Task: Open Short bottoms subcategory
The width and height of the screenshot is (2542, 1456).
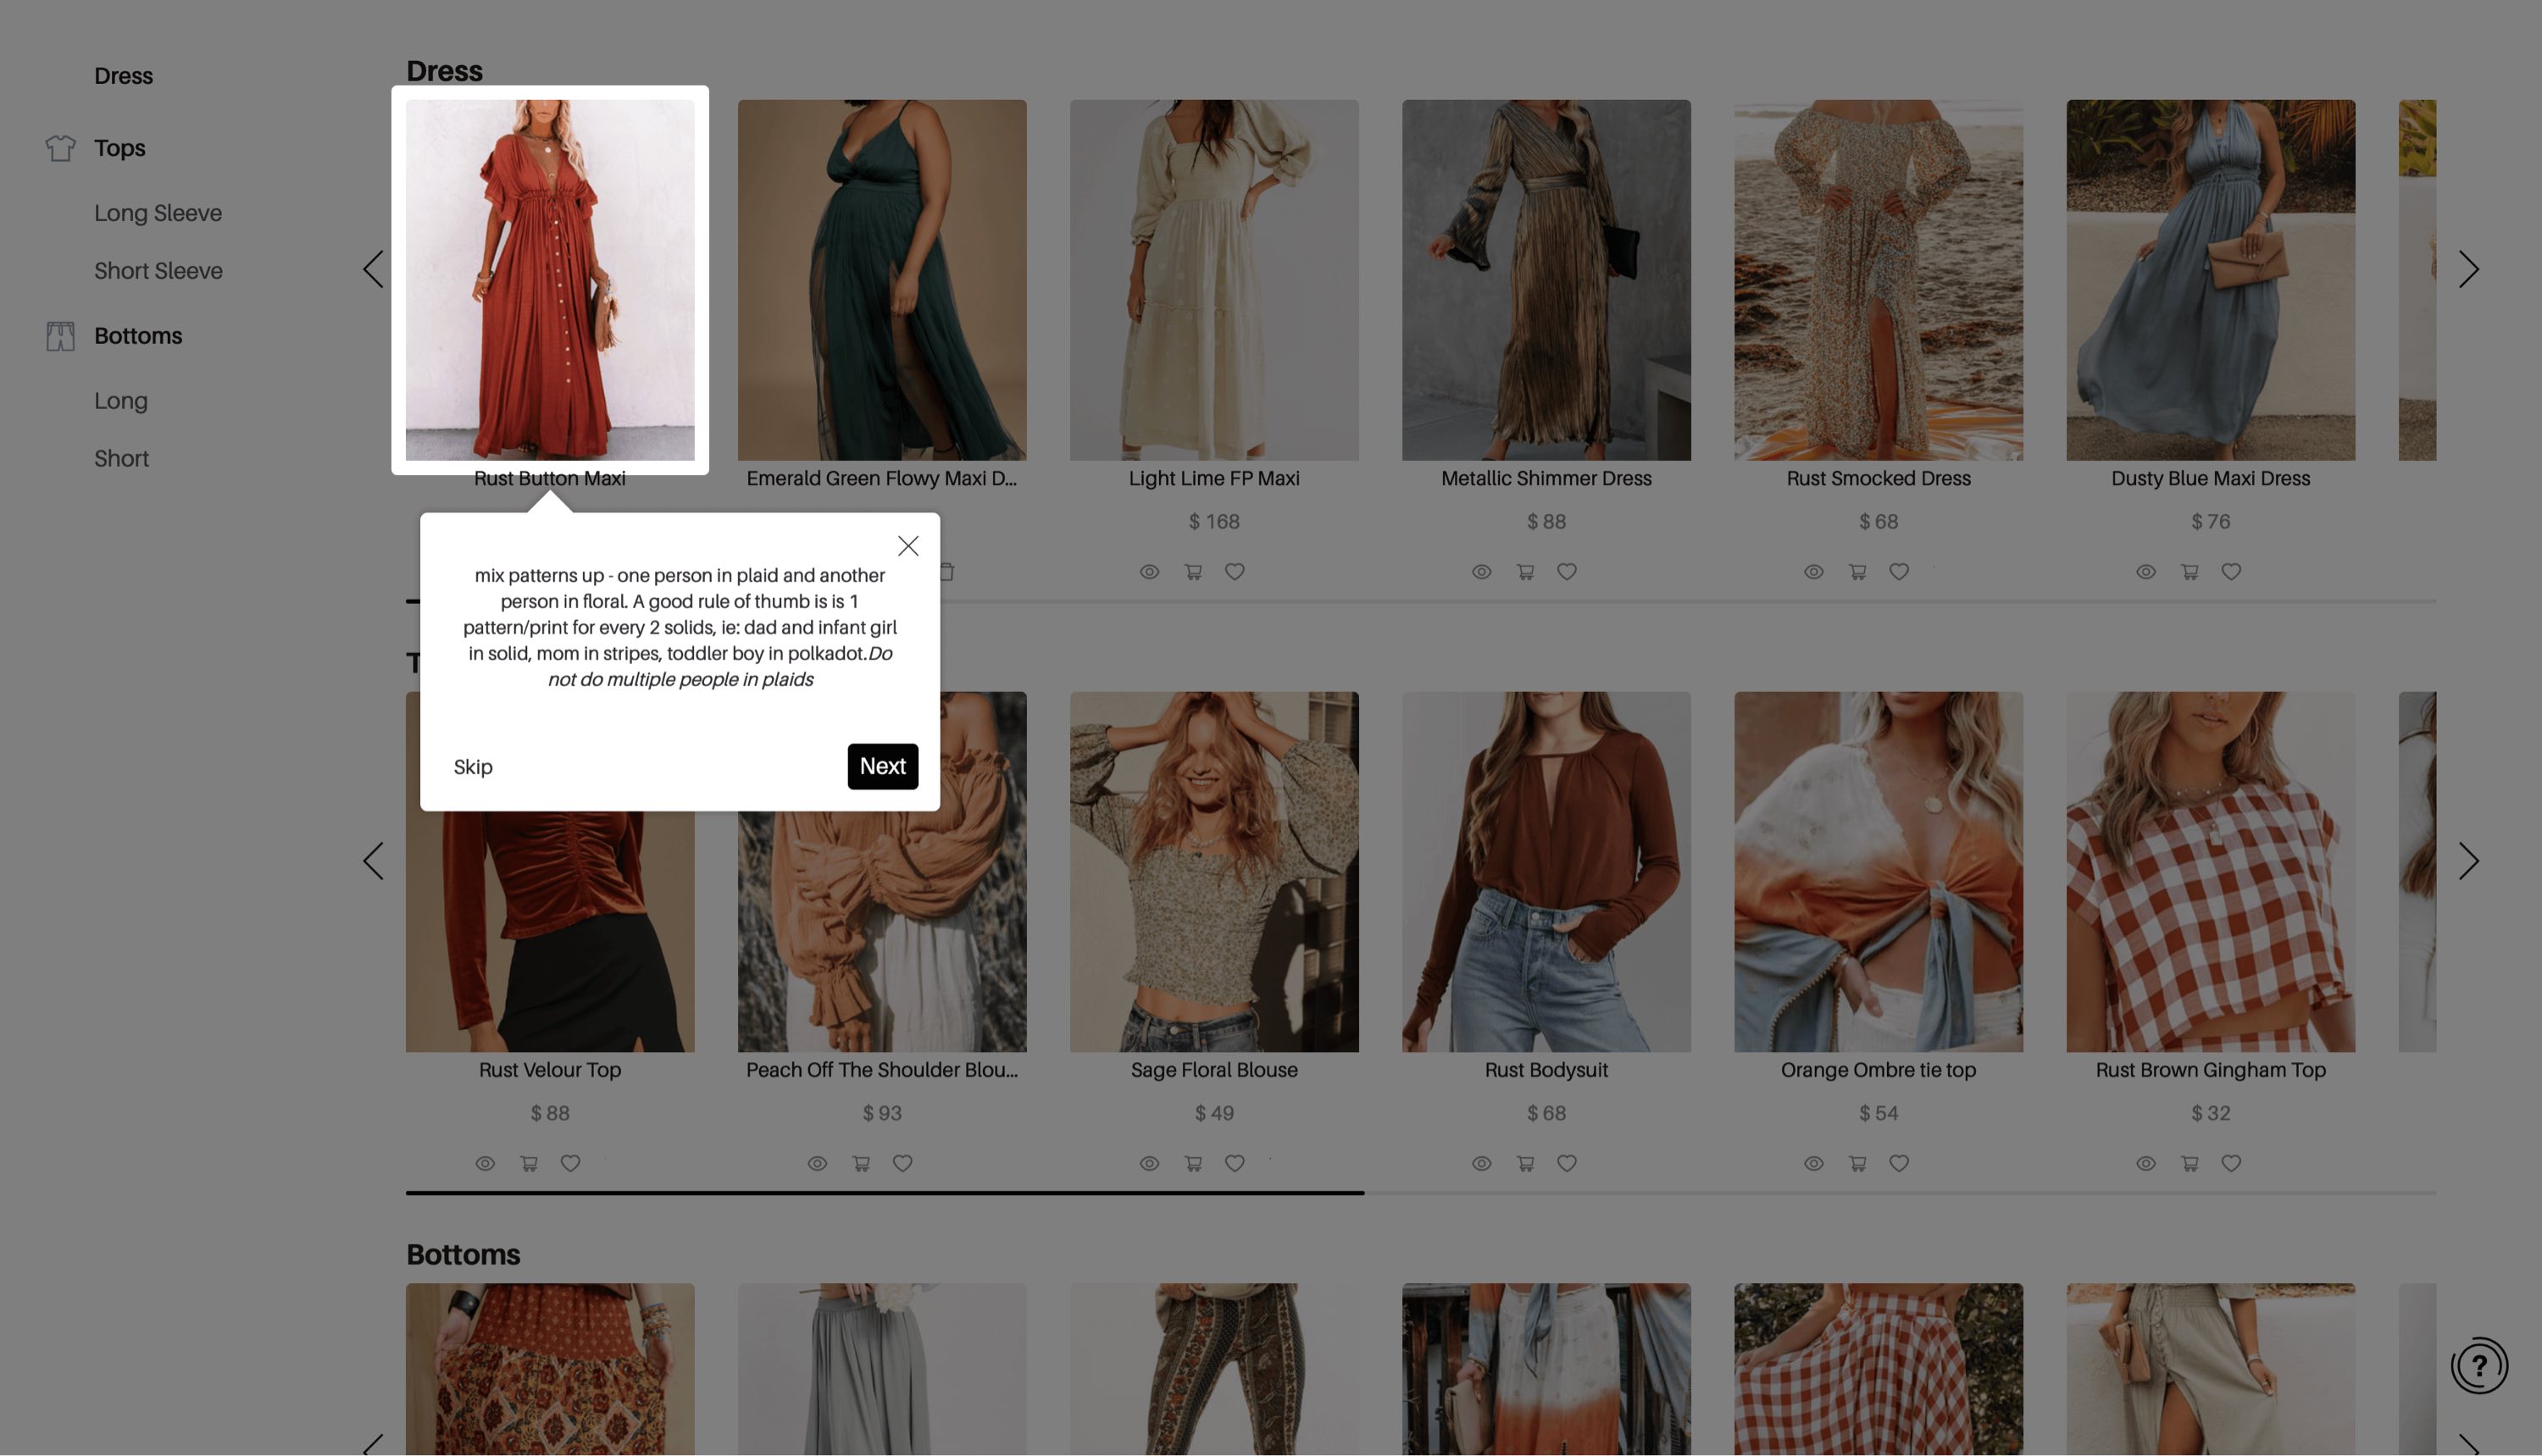Action: (121, 459)
